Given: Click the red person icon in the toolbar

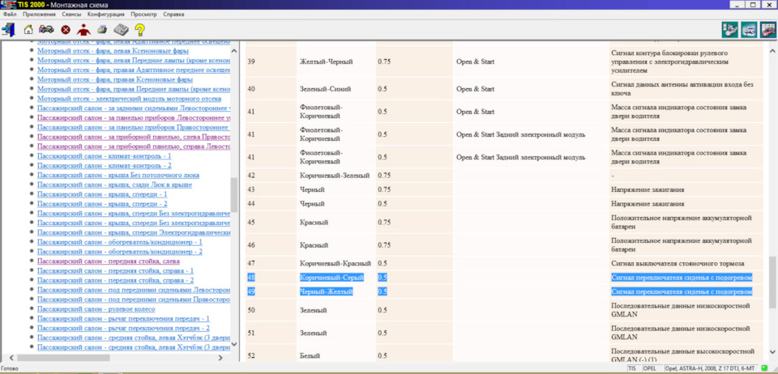Looking at the screenshot, I should point(83,30).
